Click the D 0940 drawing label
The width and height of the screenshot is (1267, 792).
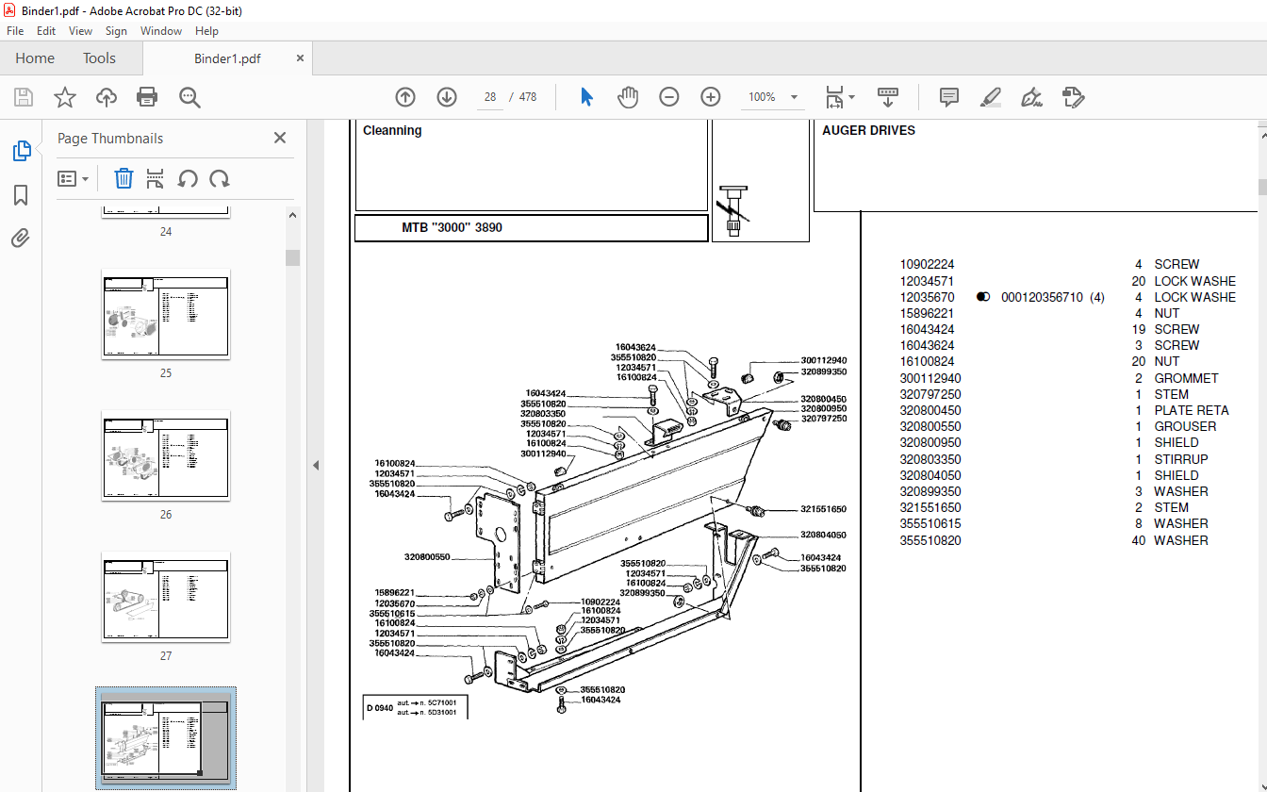coord(379,707)
